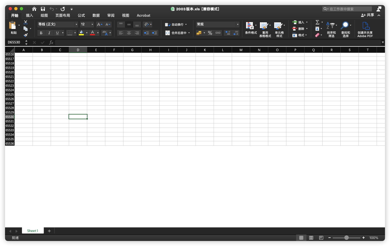
Task: Click the zoom slider handle
Action: pyautogui.click(x=347, y=238)
